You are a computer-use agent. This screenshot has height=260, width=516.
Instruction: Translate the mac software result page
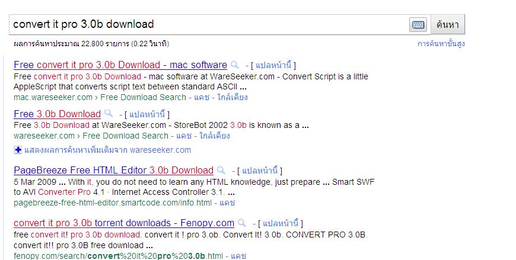(x=273, y=65)
